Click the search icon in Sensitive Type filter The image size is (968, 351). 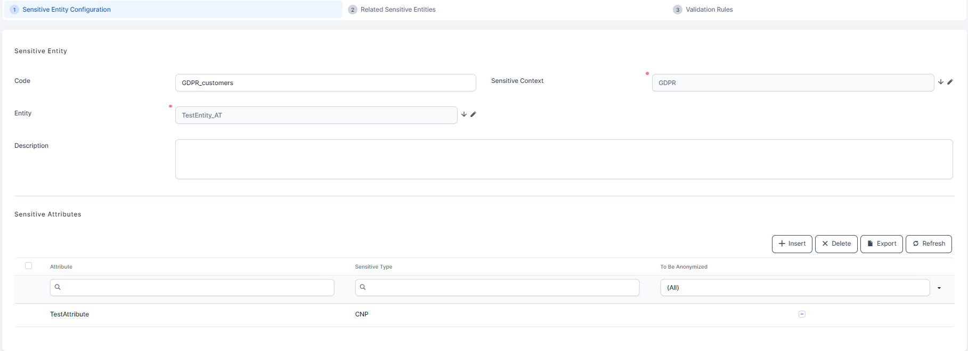coord(363,287)
